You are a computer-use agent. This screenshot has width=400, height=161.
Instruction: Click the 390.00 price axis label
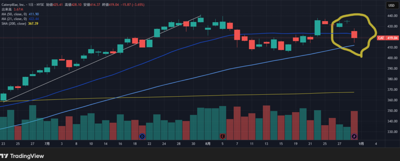coord(392,69)
